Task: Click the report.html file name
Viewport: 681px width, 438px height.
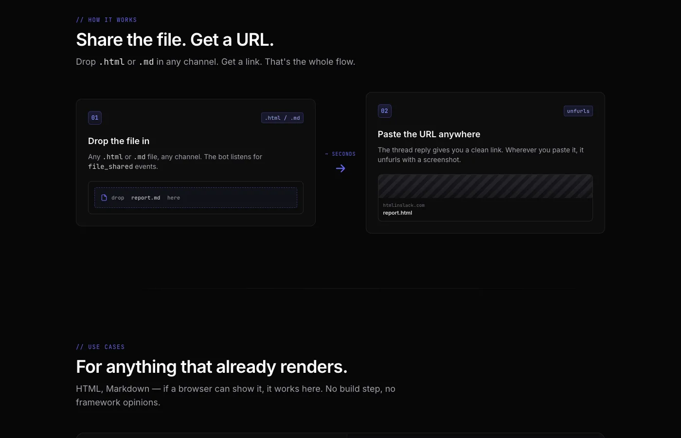Action: (397, 213)
